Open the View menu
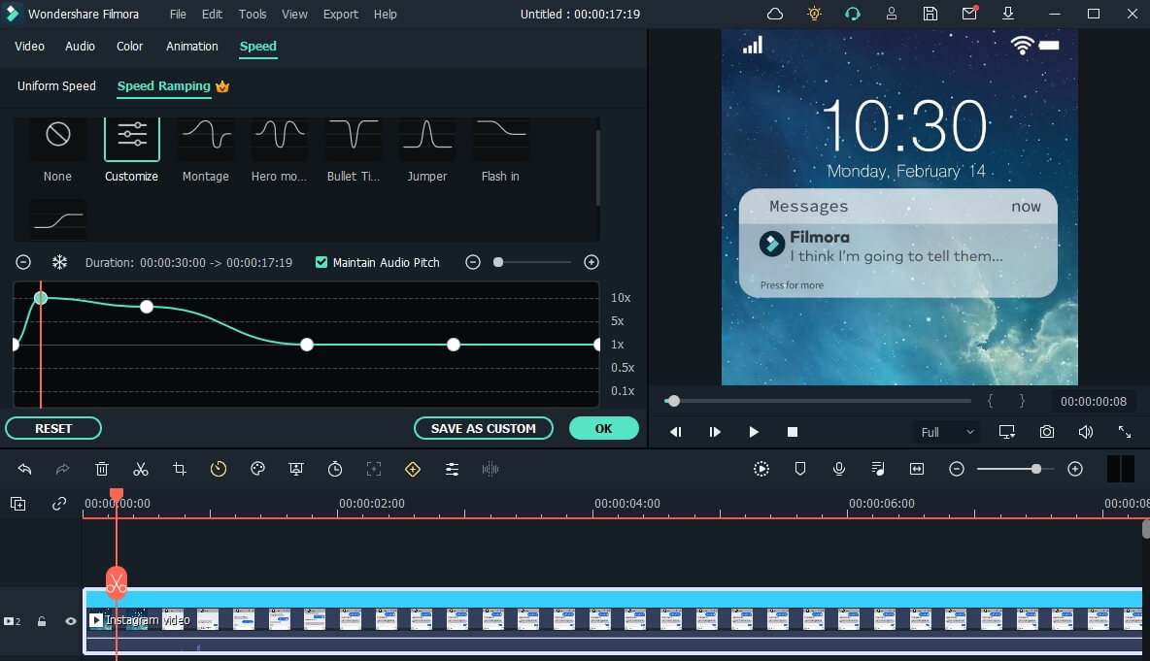The width and height of the screenshot is (1150, 661). coord(295,14)
